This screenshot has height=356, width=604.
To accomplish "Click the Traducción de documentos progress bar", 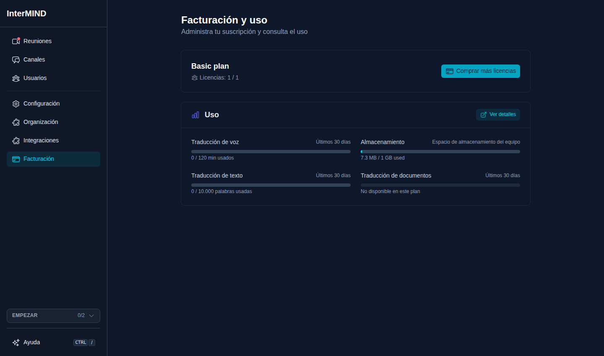I will (440, 185).
